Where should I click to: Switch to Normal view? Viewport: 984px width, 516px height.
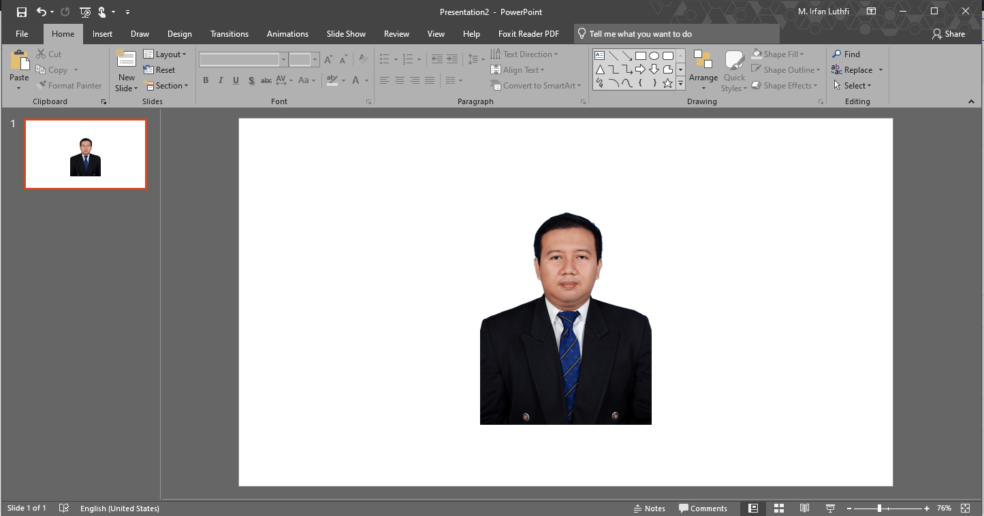click(x=753, y=509)
